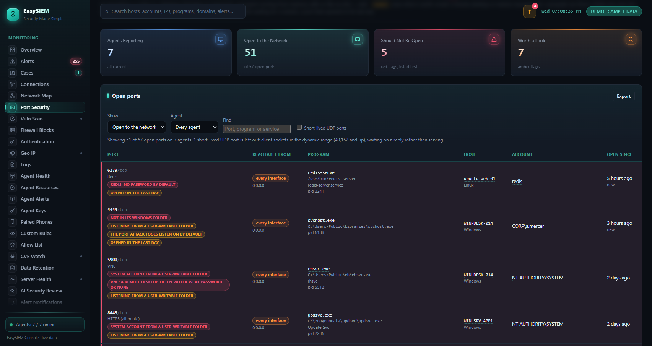Click the svchost.exe program name
This screenshot has width=652, height=346.
pos(321,220)
